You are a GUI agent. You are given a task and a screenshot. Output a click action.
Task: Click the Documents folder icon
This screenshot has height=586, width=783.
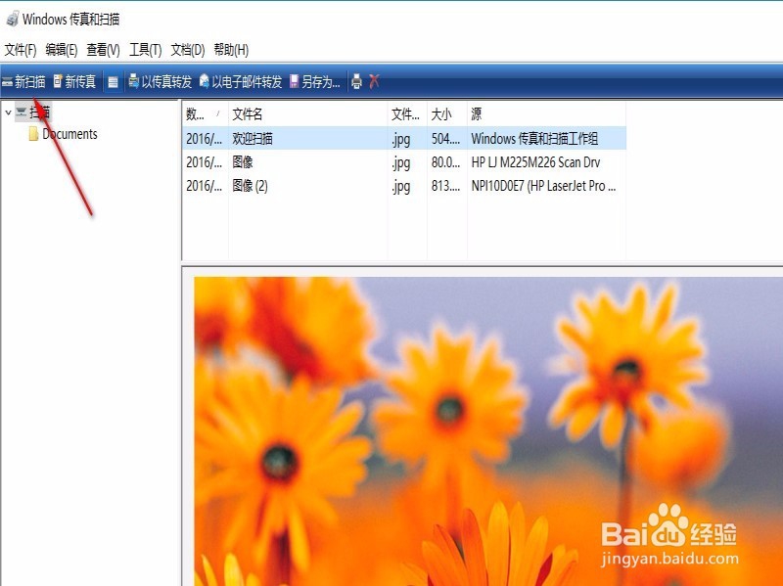click(x=33, y=134)
